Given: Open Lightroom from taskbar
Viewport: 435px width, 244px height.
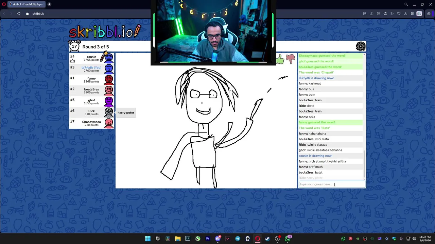Looking at the screenshot, I should [188, 239].
